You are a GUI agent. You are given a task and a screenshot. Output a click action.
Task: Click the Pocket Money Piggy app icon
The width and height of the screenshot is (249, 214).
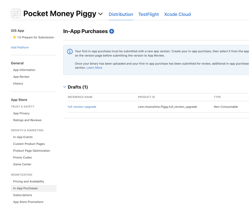tap(16, 14)
